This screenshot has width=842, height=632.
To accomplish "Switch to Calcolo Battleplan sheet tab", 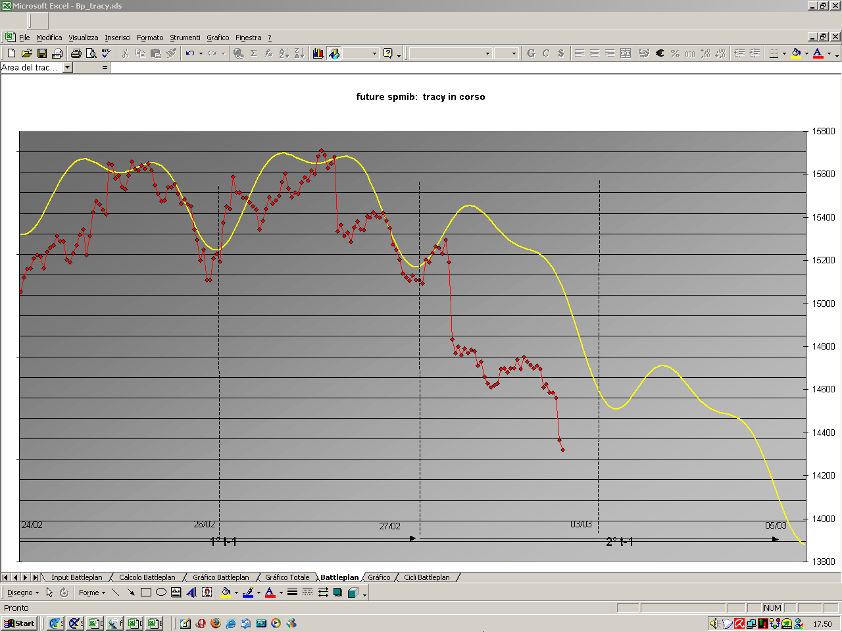I will 147,577.
